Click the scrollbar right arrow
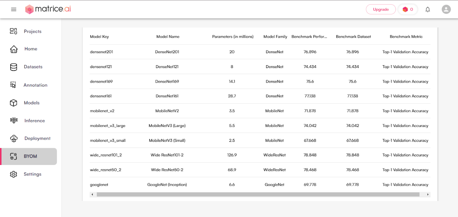 tap(428, 194)
